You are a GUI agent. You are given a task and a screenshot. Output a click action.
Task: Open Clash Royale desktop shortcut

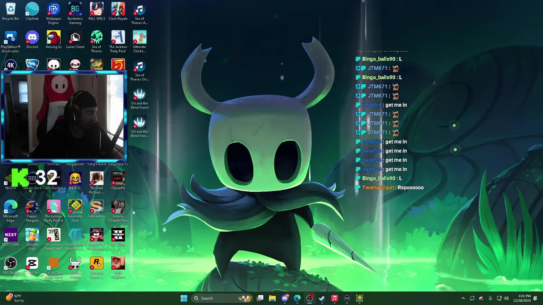tap(118, 11)
